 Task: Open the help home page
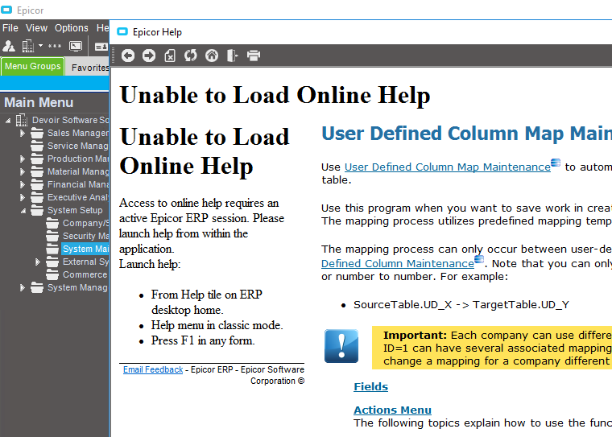(212, 56)
